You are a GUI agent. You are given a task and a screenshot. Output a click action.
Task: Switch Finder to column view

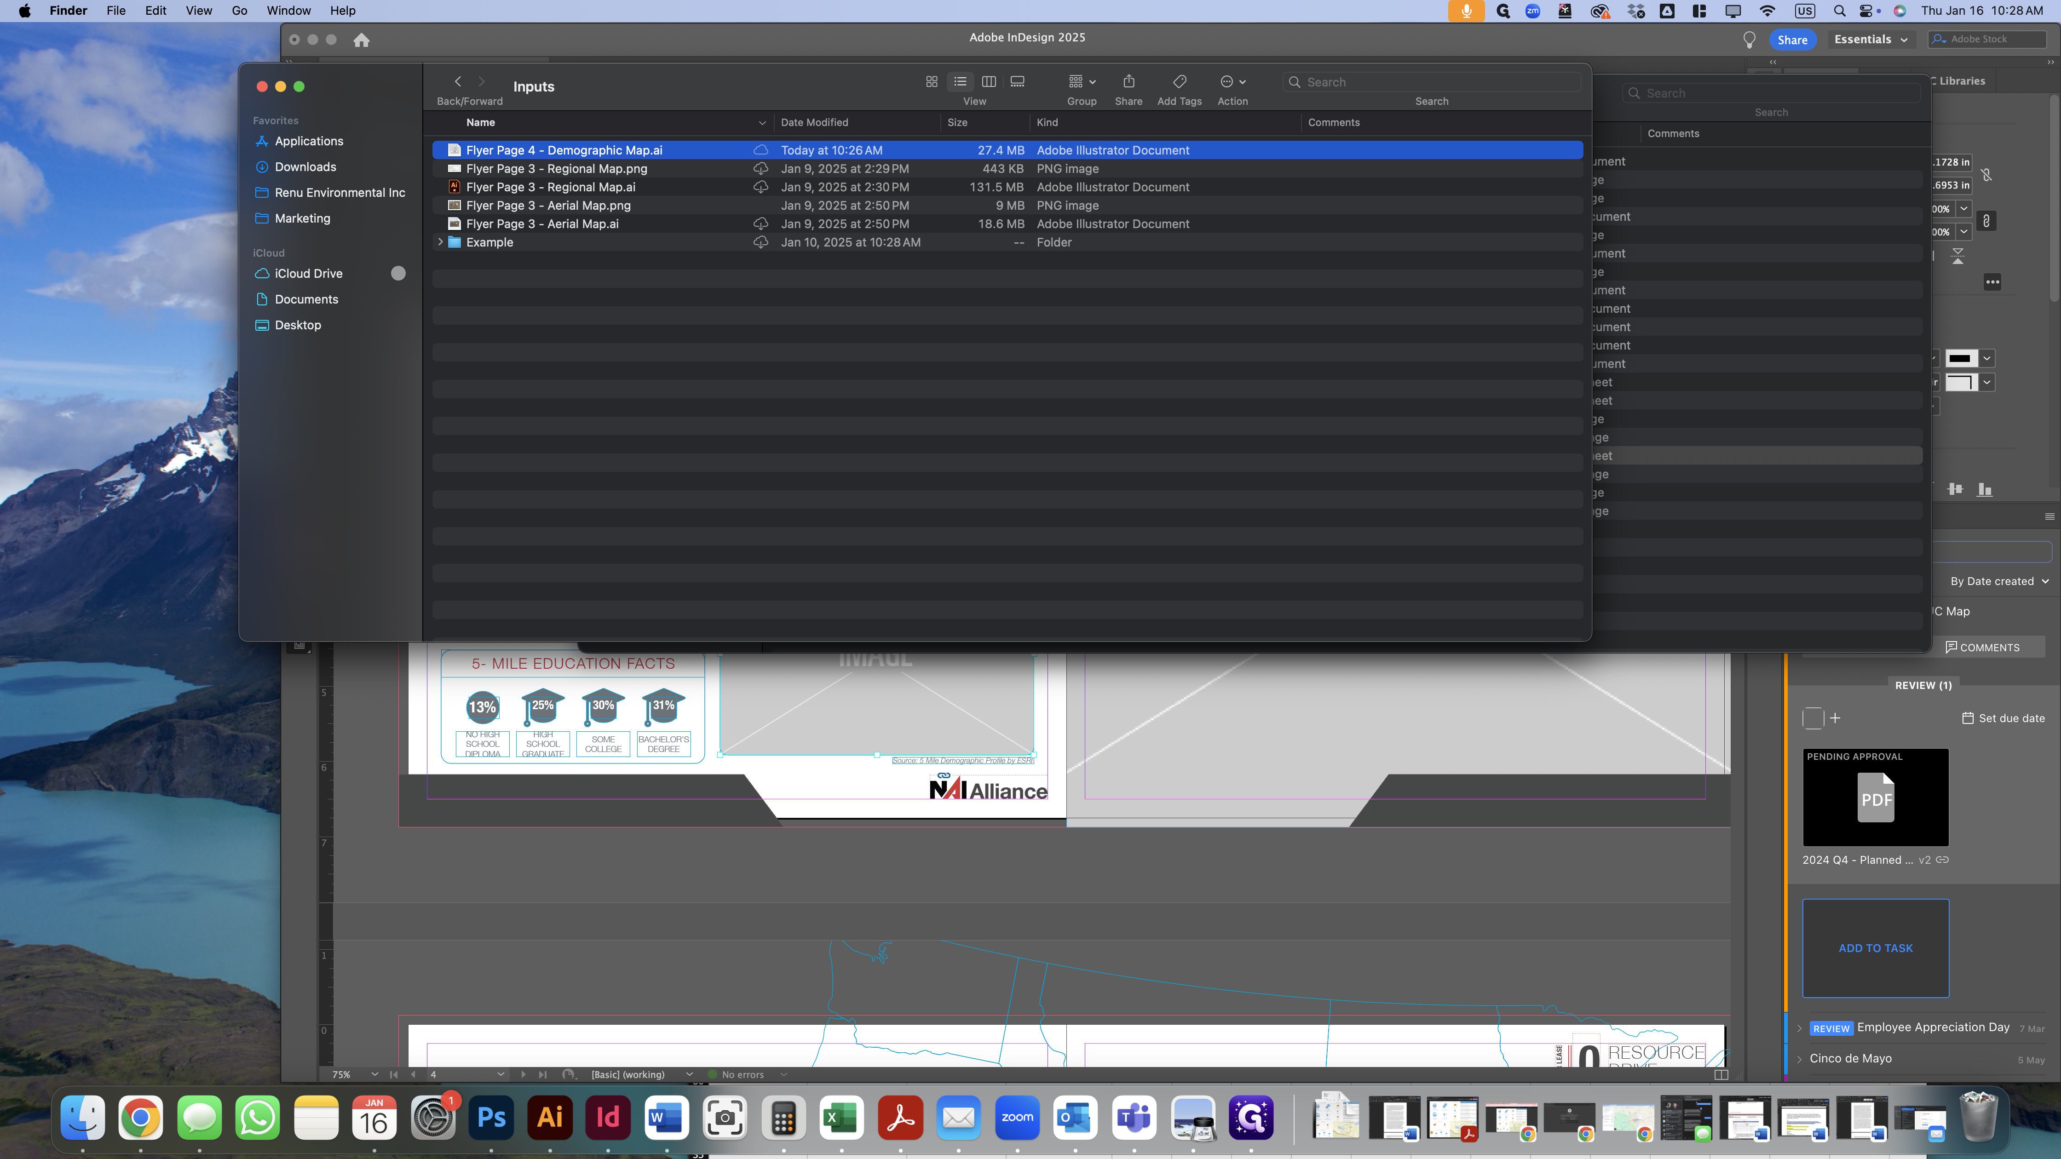(x=989, y=81)
